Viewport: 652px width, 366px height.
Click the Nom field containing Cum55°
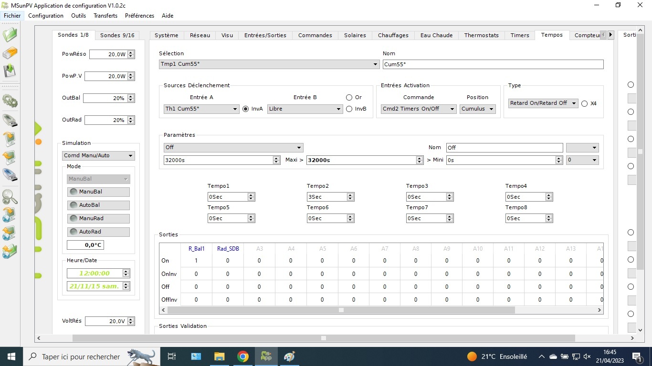pyautogui.click(x=493, y=64)
